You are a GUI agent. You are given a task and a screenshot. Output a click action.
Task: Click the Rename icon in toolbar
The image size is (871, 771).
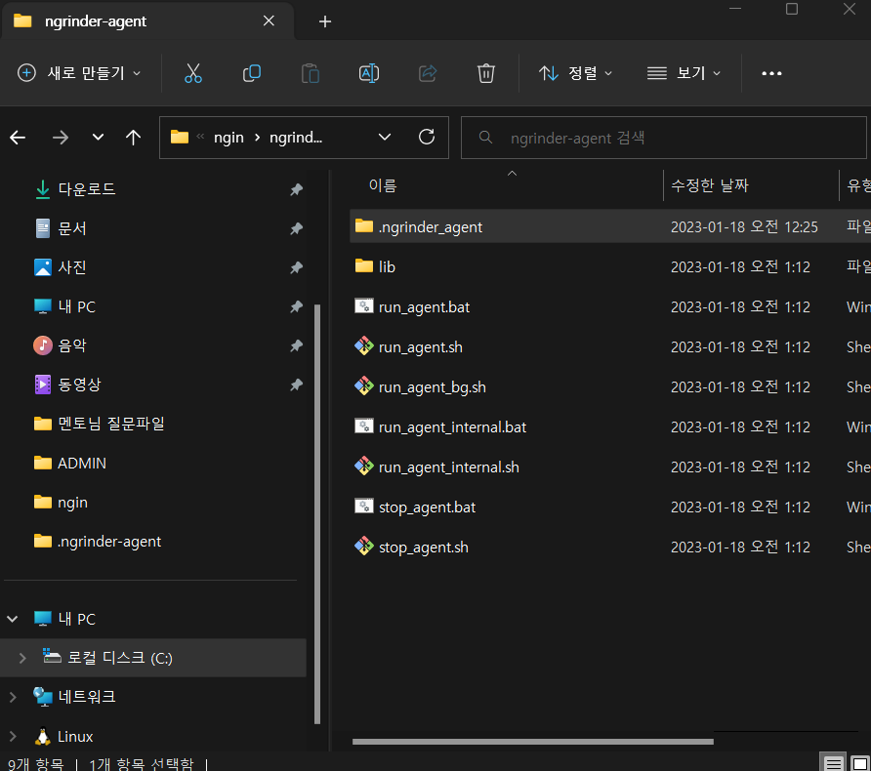click(x=369, y=73)
